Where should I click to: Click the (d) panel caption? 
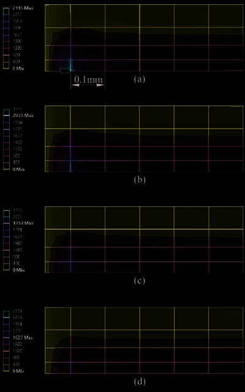pyautogui.click(x=140, y=382)
